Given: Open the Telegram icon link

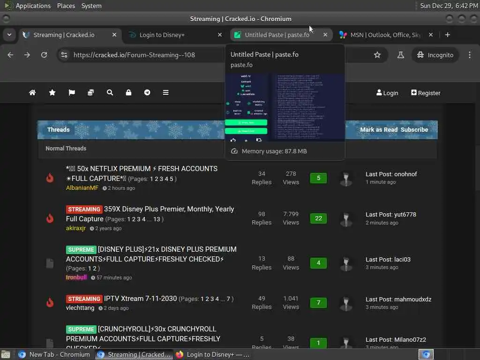Looking at the screenshot, I should [x=147, y=93].
